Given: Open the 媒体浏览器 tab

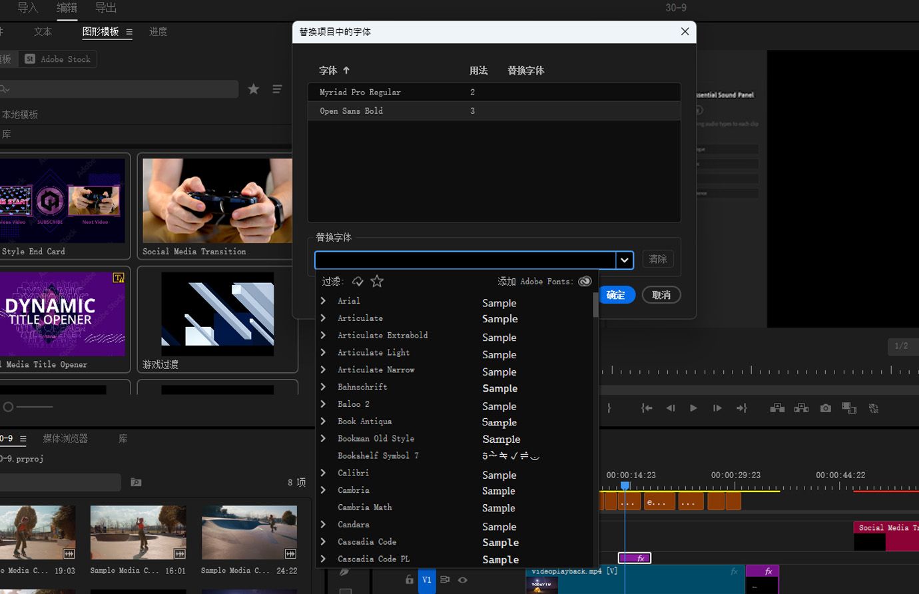Looking at the screenshot, I should tap(65, 439).
